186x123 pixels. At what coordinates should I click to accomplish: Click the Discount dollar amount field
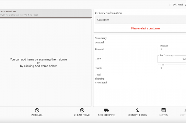[172, 50]
